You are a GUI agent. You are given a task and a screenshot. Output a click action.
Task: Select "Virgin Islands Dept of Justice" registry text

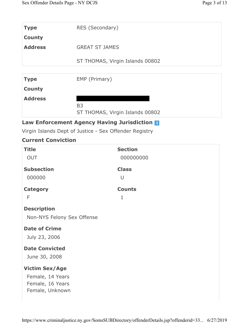[87, 131]
